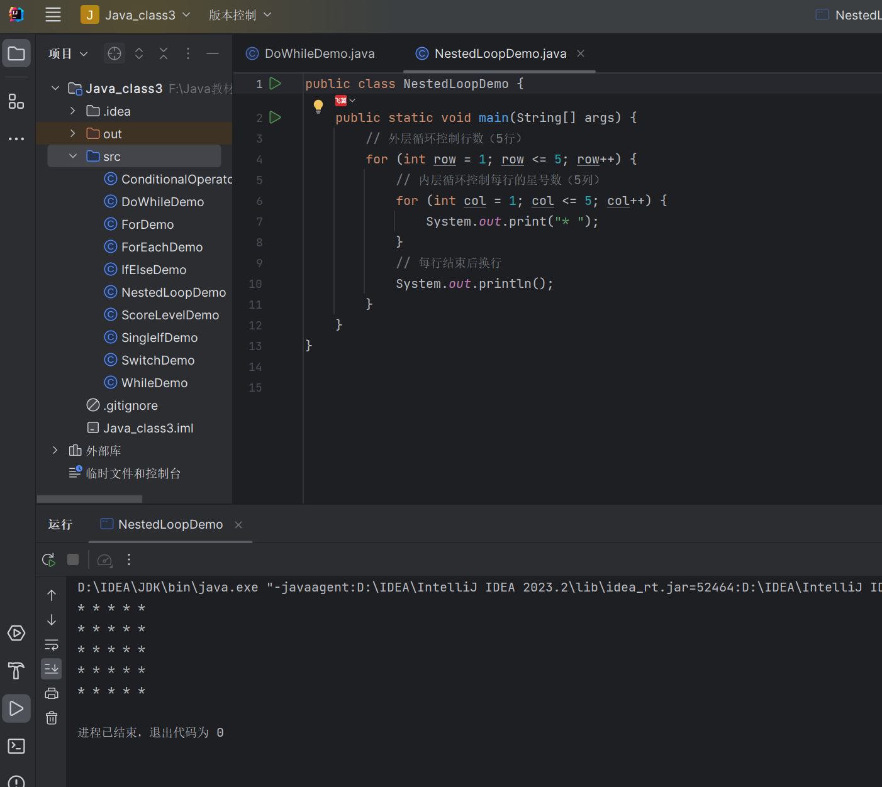Toggle the Project tool window folder button
This screenshot has width=882, height=787.
click(16, 54)
